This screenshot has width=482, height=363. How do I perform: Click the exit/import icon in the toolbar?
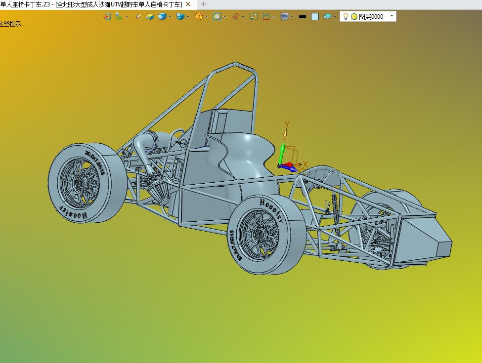tap(107, 16)
